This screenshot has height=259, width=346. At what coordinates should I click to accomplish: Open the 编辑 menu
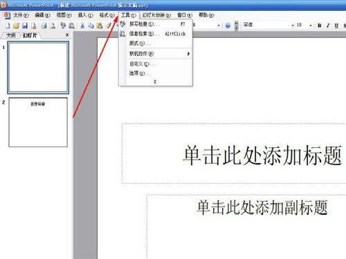coord(42,15)
